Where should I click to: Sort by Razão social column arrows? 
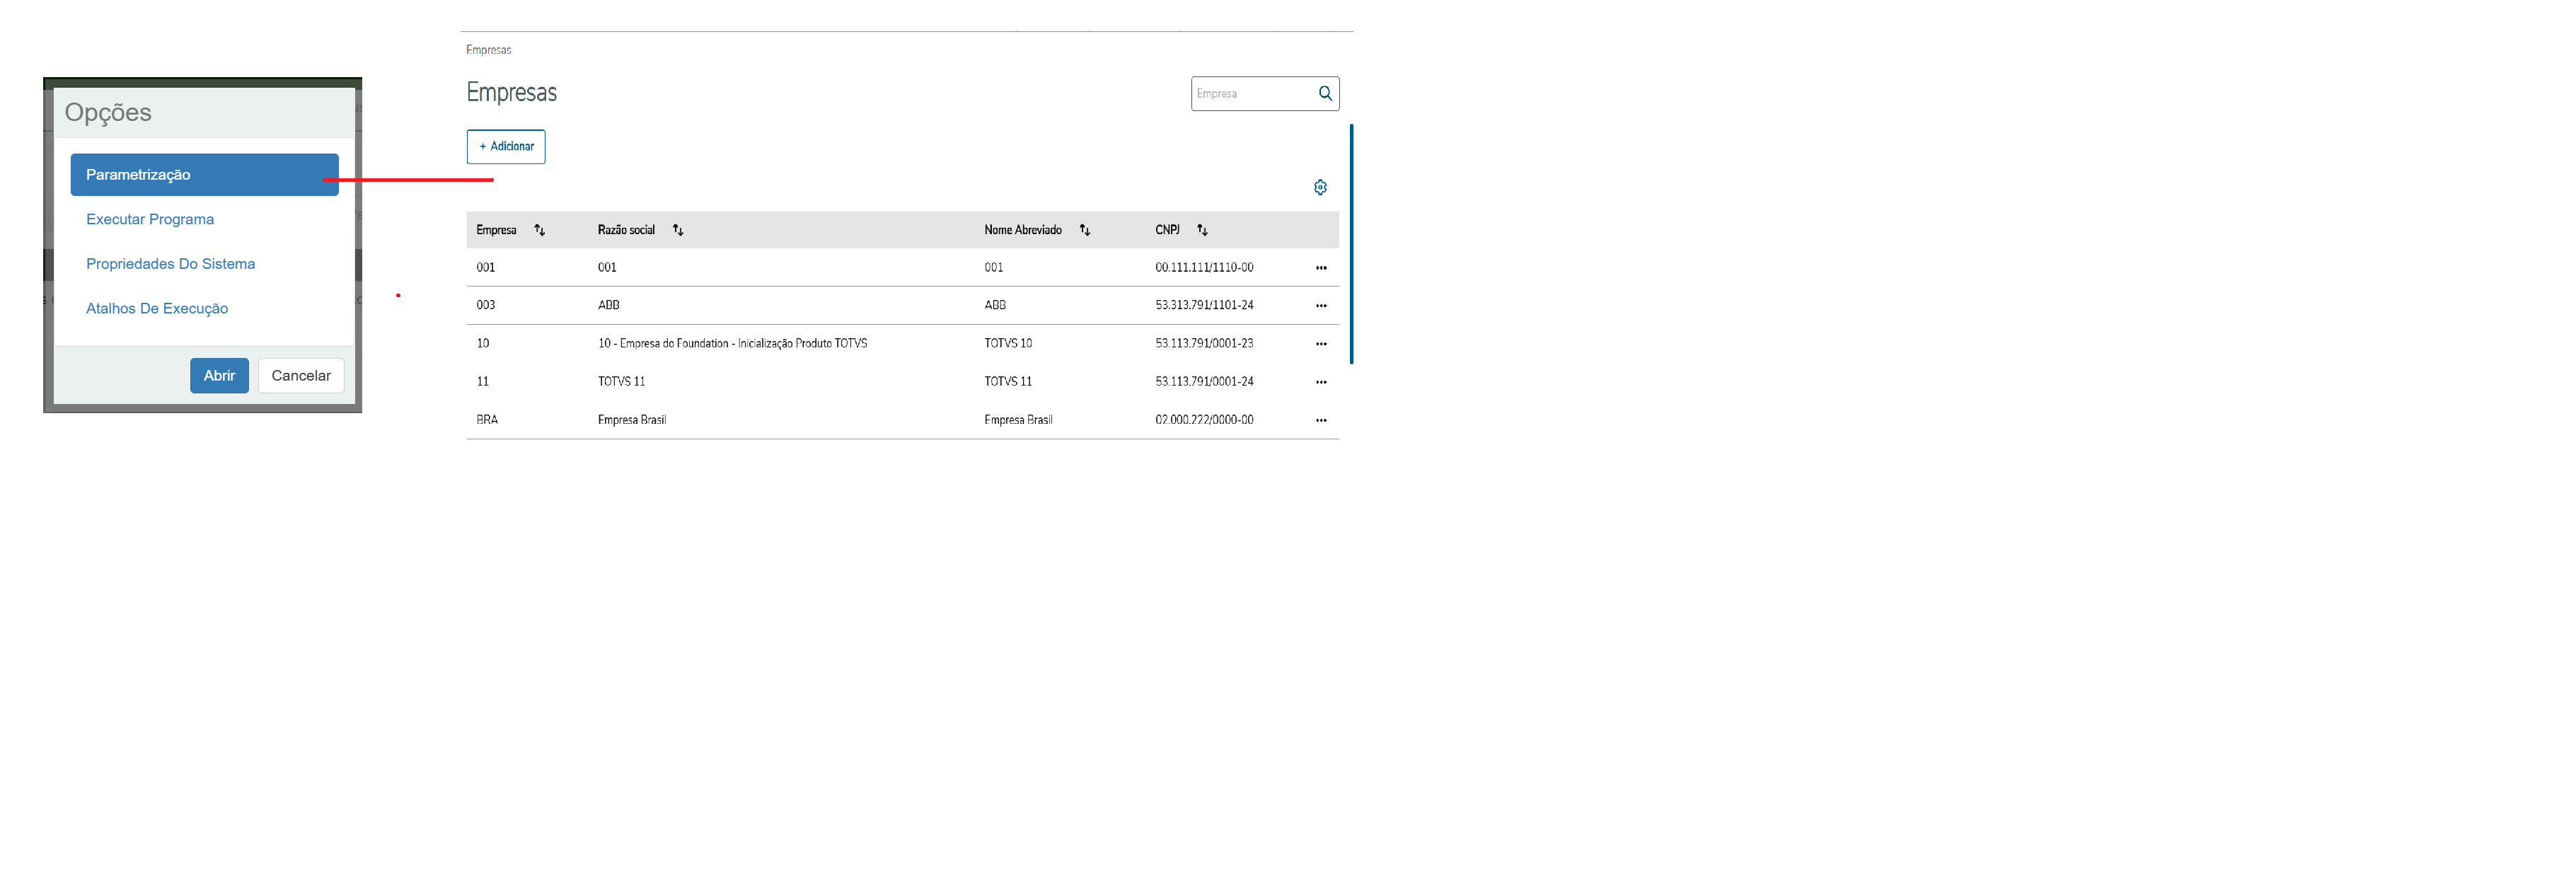[677, 230]
